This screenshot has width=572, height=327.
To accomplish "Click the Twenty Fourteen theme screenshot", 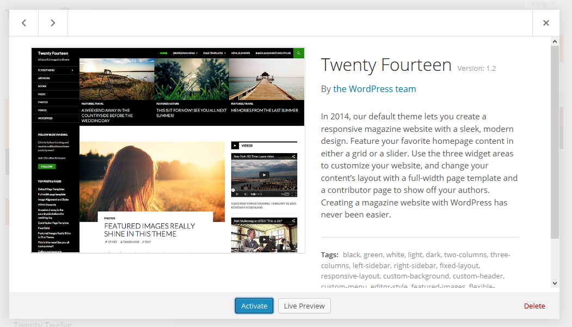I will [x=168, y=150].
